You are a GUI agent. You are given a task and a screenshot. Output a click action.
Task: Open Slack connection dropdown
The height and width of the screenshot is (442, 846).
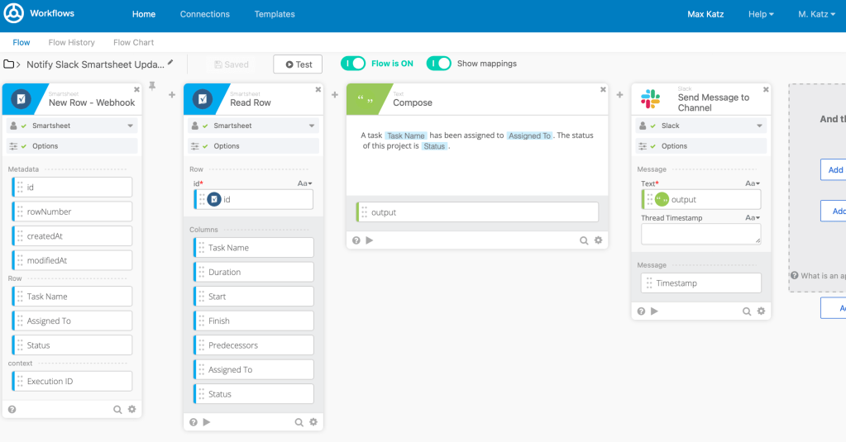[759, 126]
